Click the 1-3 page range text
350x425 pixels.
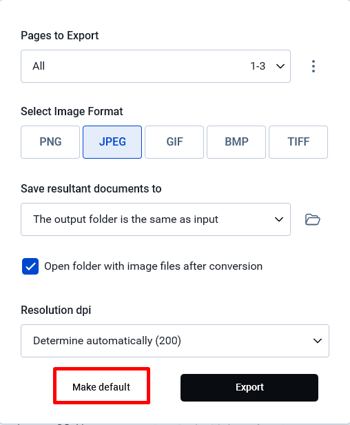coord(258,66)
